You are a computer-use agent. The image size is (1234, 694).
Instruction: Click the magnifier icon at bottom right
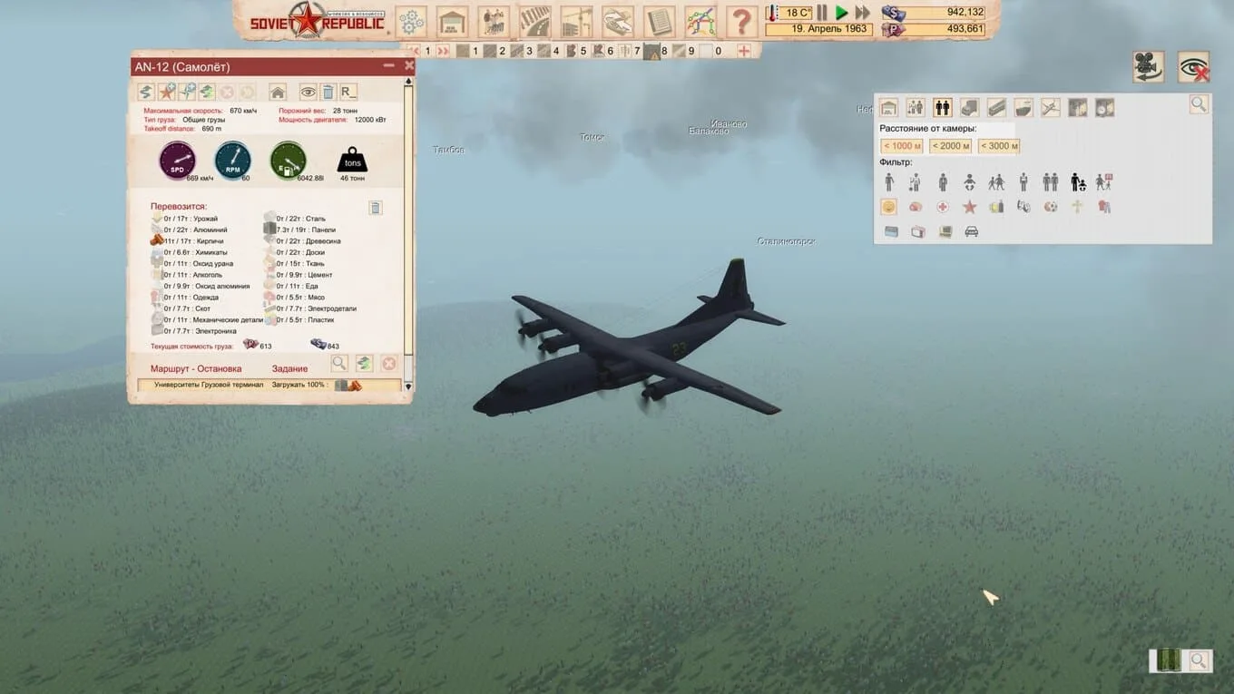pos(1199,660)
